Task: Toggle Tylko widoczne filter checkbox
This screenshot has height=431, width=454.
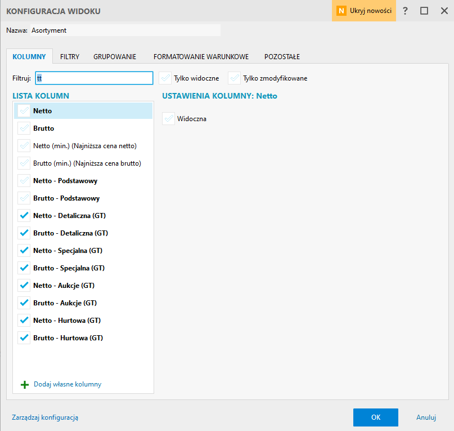Action: (x=165, y=78)
